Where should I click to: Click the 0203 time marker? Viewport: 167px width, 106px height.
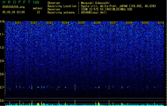(x=50, y=23)
